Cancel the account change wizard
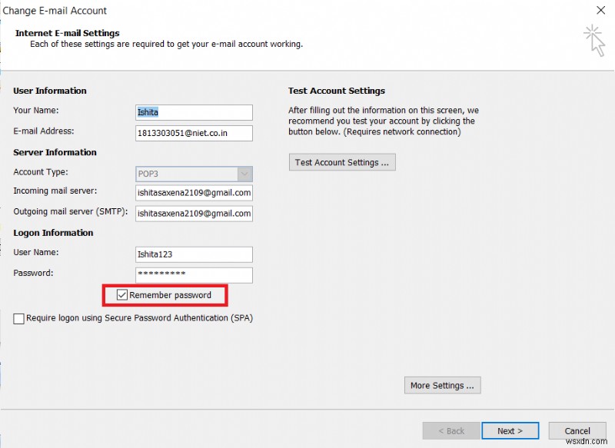Screen dimensions: 615x448 (x=577, y=431)
